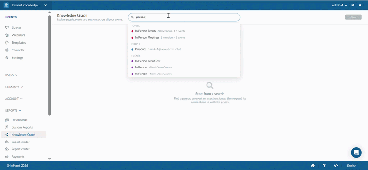
Task: Open the Templates menu item
Action: [x=19, y=43]
